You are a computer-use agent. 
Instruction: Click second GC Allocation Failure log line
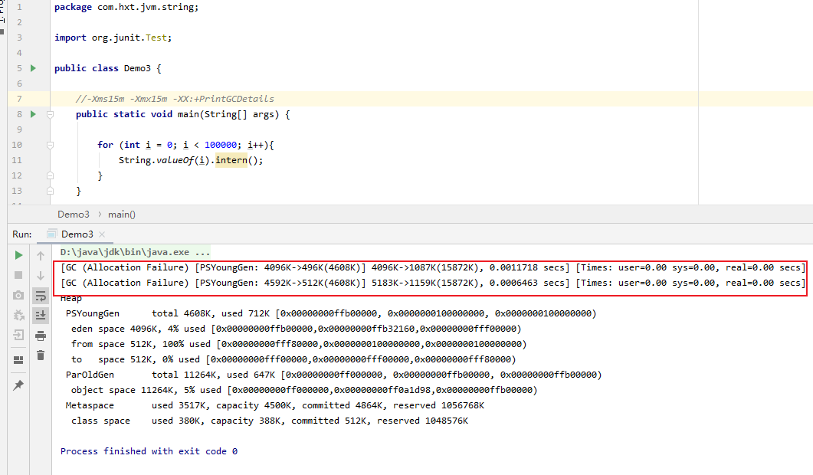(x=433, y=283)
